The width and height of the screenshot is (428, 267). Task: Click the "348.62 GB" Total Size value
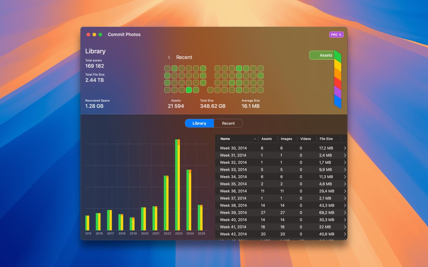(213, 106)
